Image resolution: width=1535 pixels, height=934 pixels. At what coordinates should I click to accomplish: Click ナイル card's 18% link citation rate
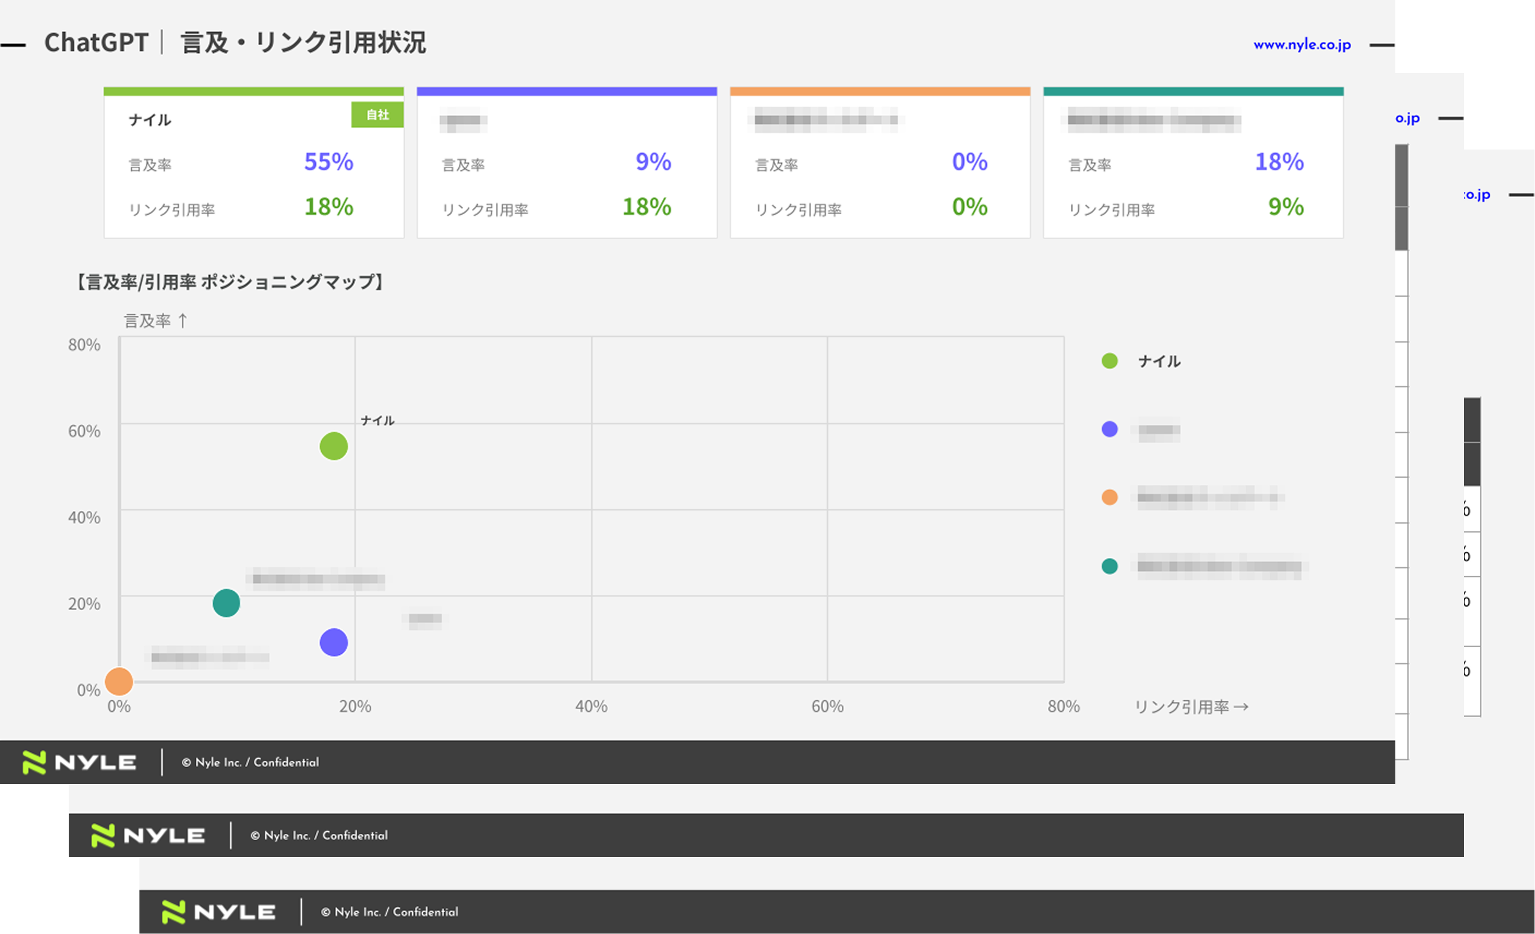coord(328,207)
